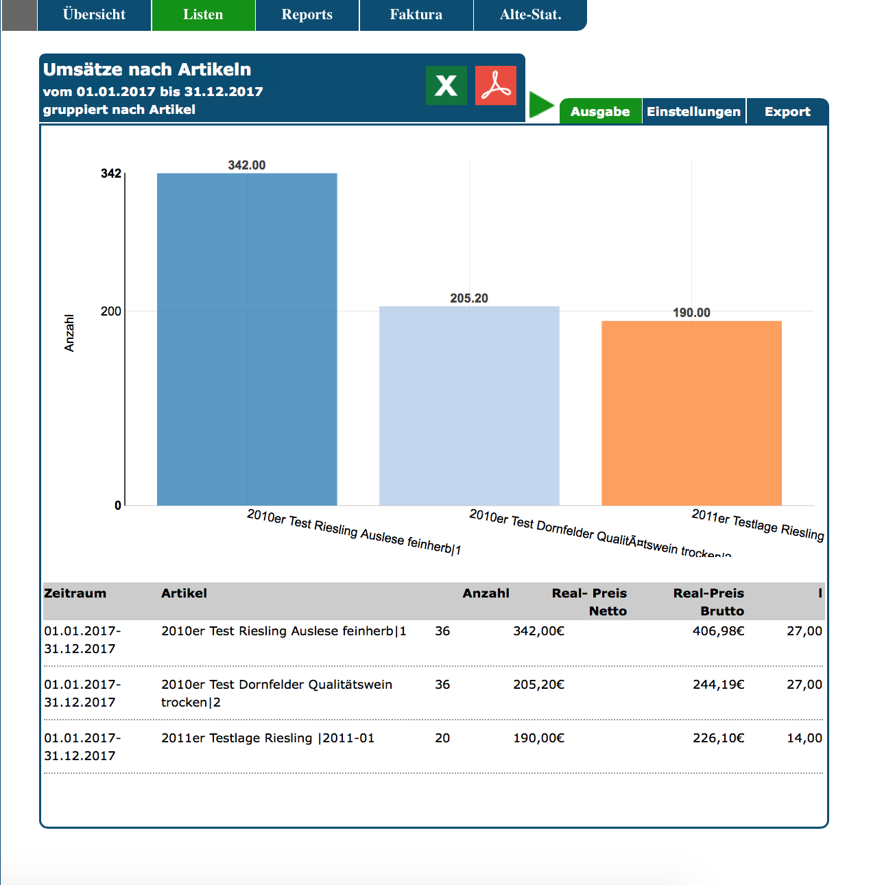871x885 pixels.
Task: Click the light blue 205.20 bar
Action: 469,405
